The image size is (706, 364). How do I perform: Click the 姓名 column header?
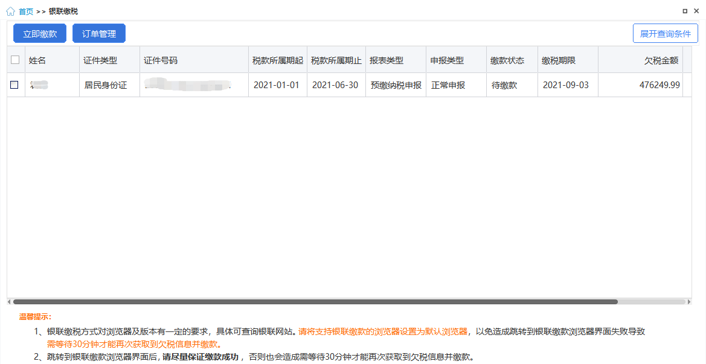[37, 60]
